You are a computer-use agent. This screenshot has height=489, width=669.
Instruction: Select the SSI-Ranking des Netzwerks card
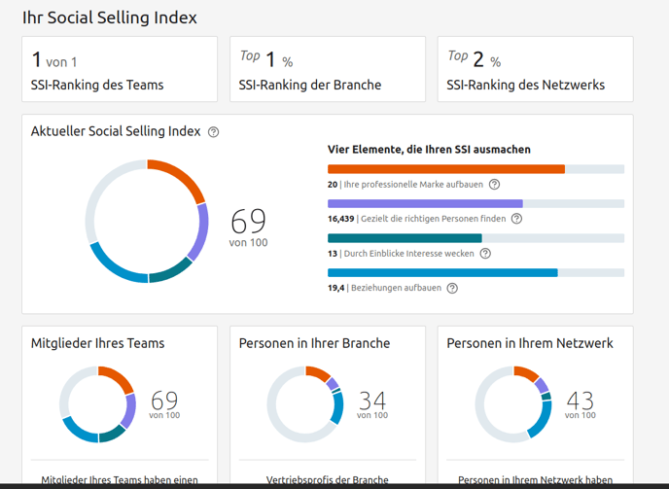536,69
